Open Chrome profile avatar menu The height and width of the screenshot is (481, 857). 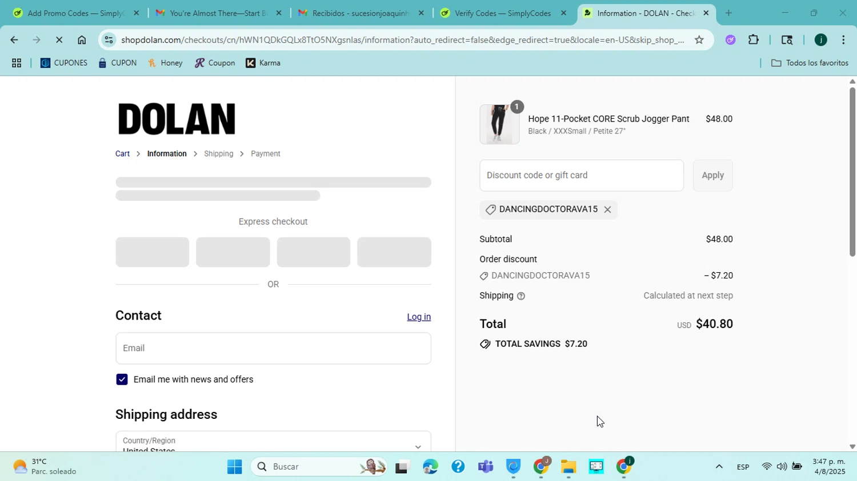pos(820,40)
